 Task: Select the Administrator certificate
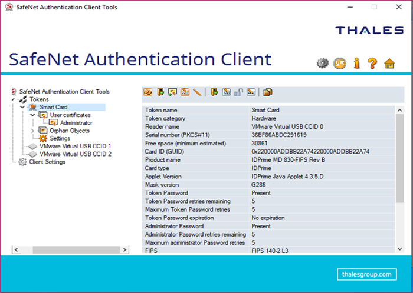[76, 123]
